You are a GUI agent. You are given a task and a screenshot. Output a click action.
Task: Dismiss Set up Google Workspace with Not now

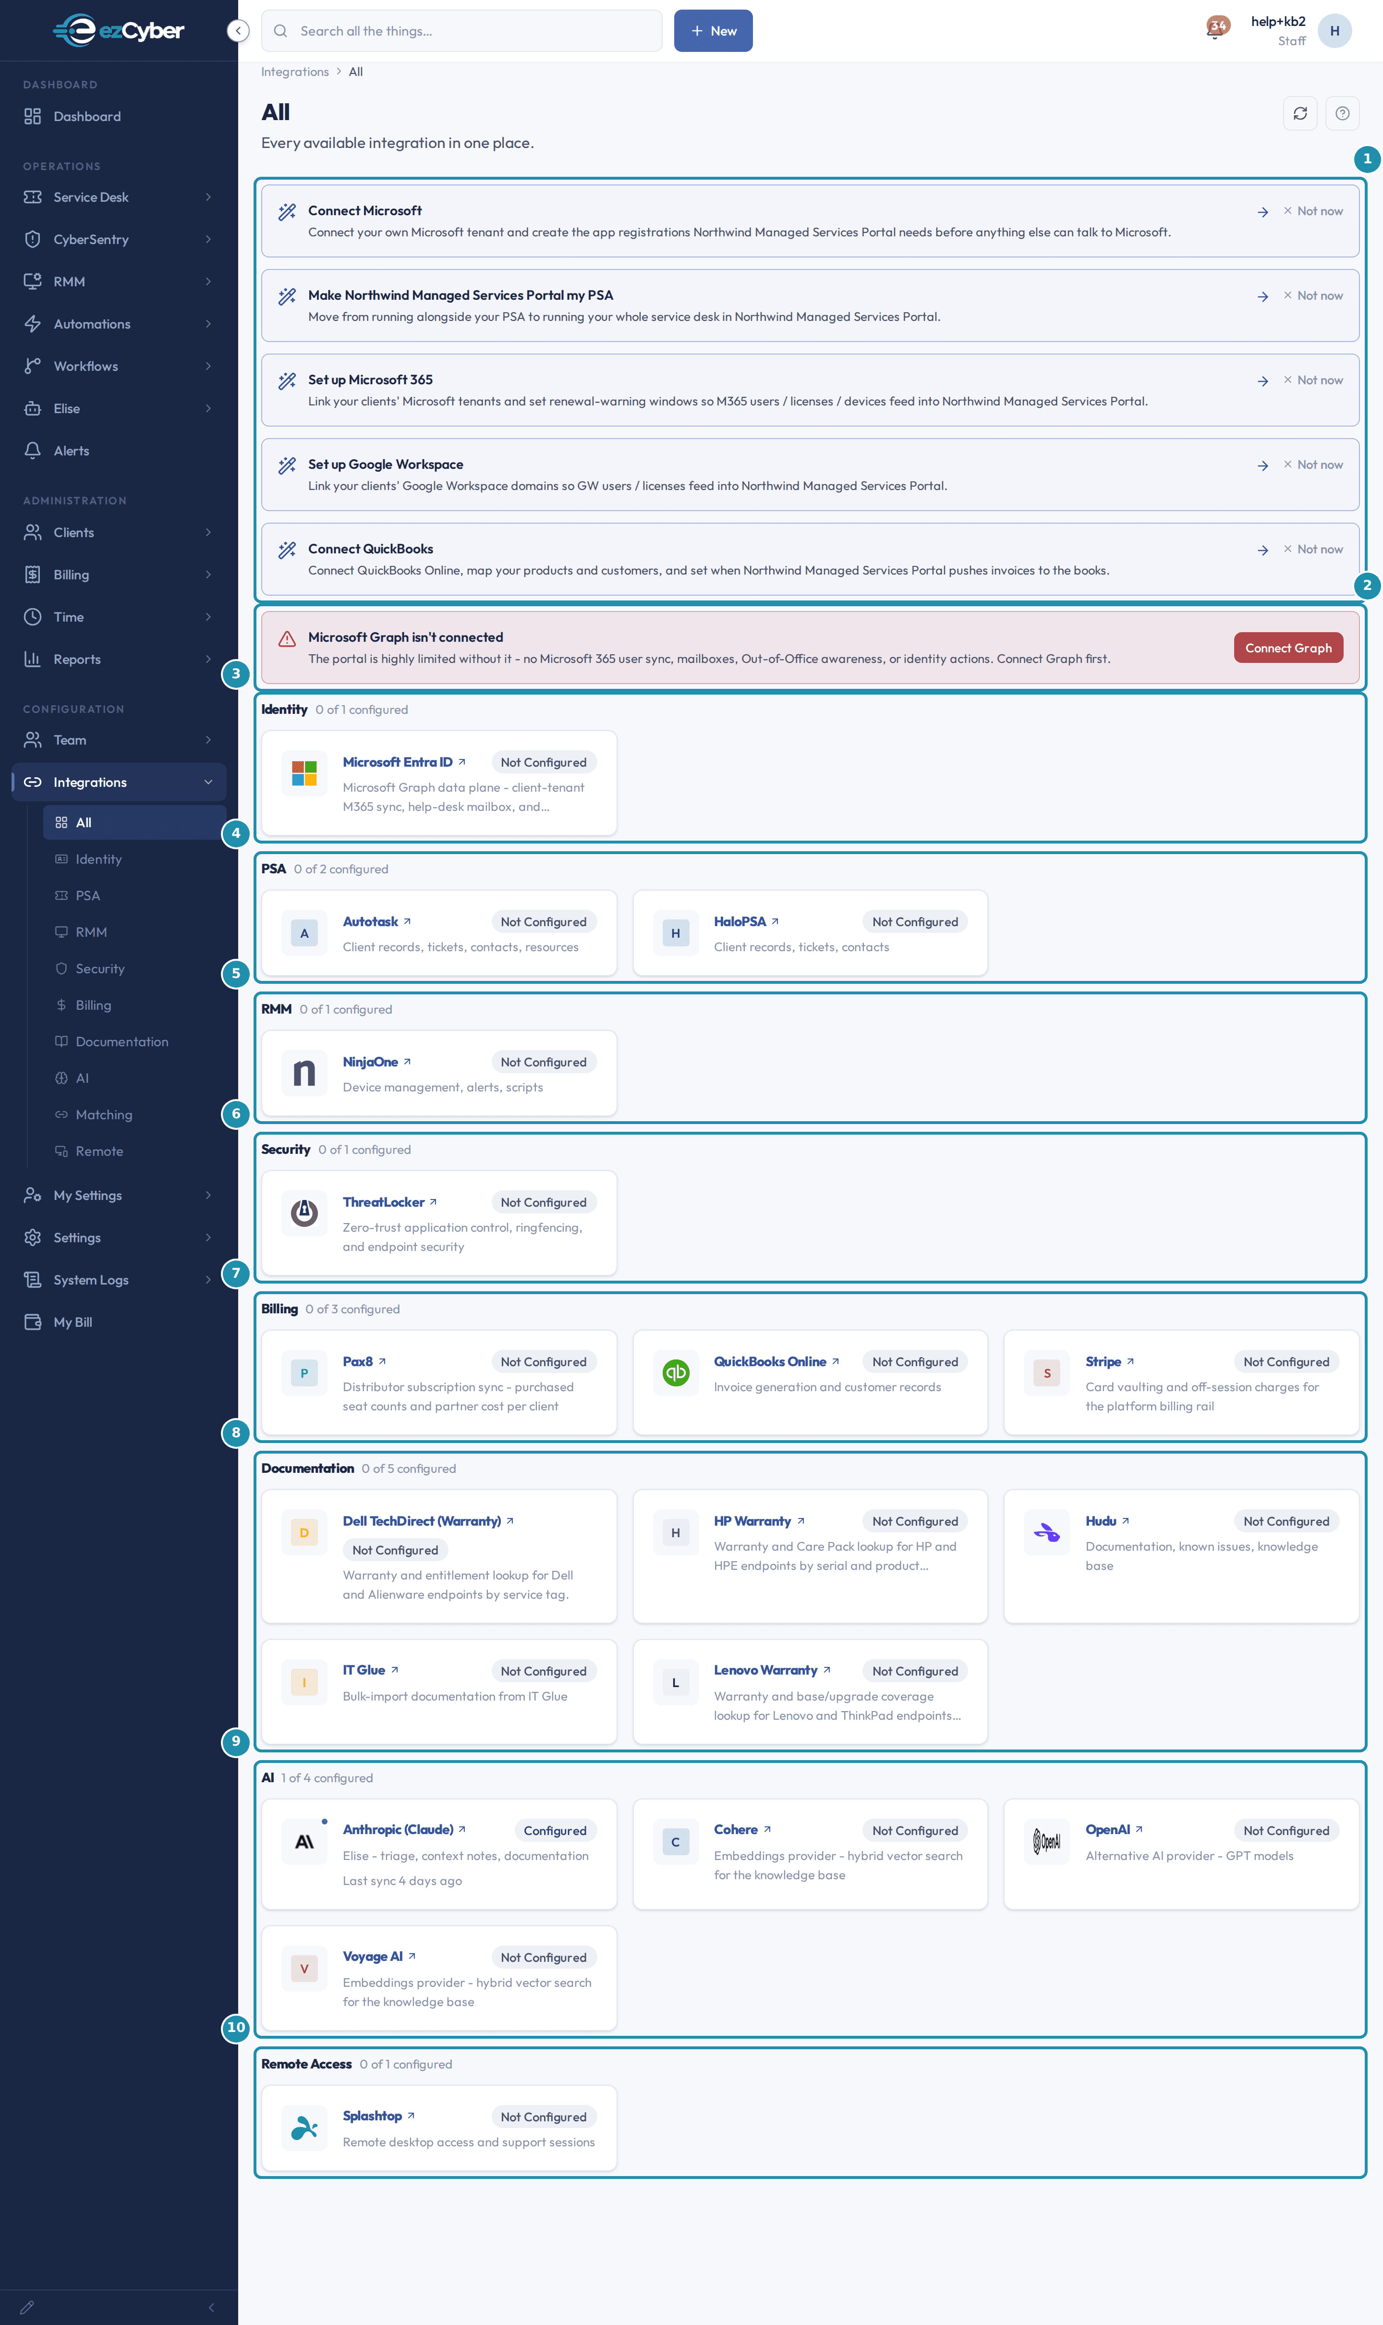(1313, 465)
